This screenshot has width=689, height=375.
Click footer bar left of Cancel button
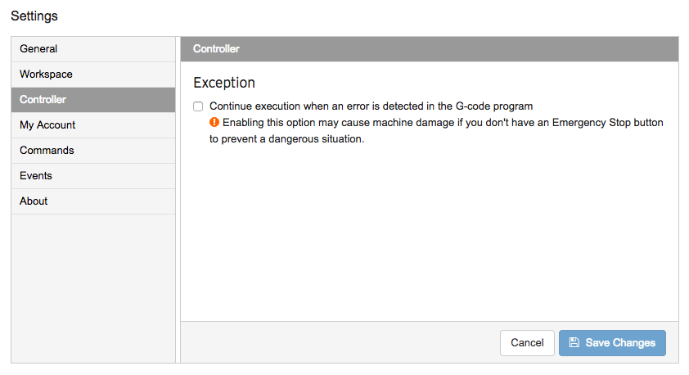click(338, 343)
